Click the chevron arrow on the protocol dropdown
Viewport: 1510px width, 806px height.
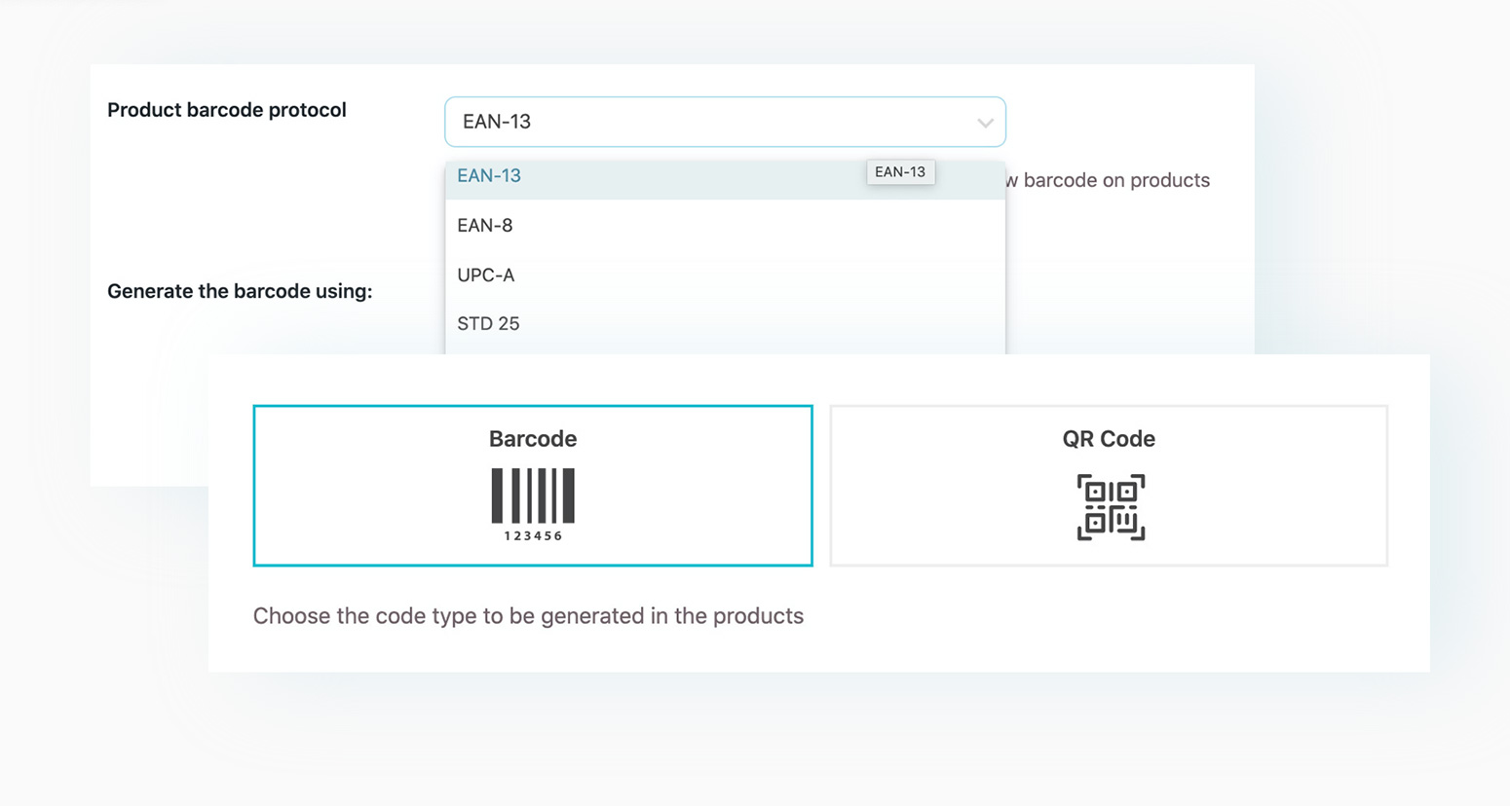pyautogui.click(x=984, y=122)
